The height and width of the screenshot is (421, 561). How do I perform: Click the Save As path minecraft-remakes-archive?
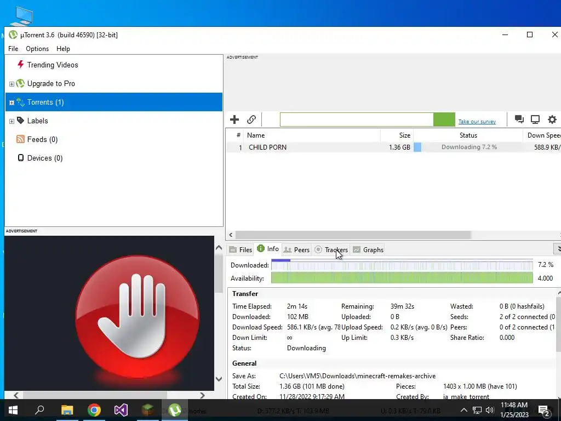357,376
